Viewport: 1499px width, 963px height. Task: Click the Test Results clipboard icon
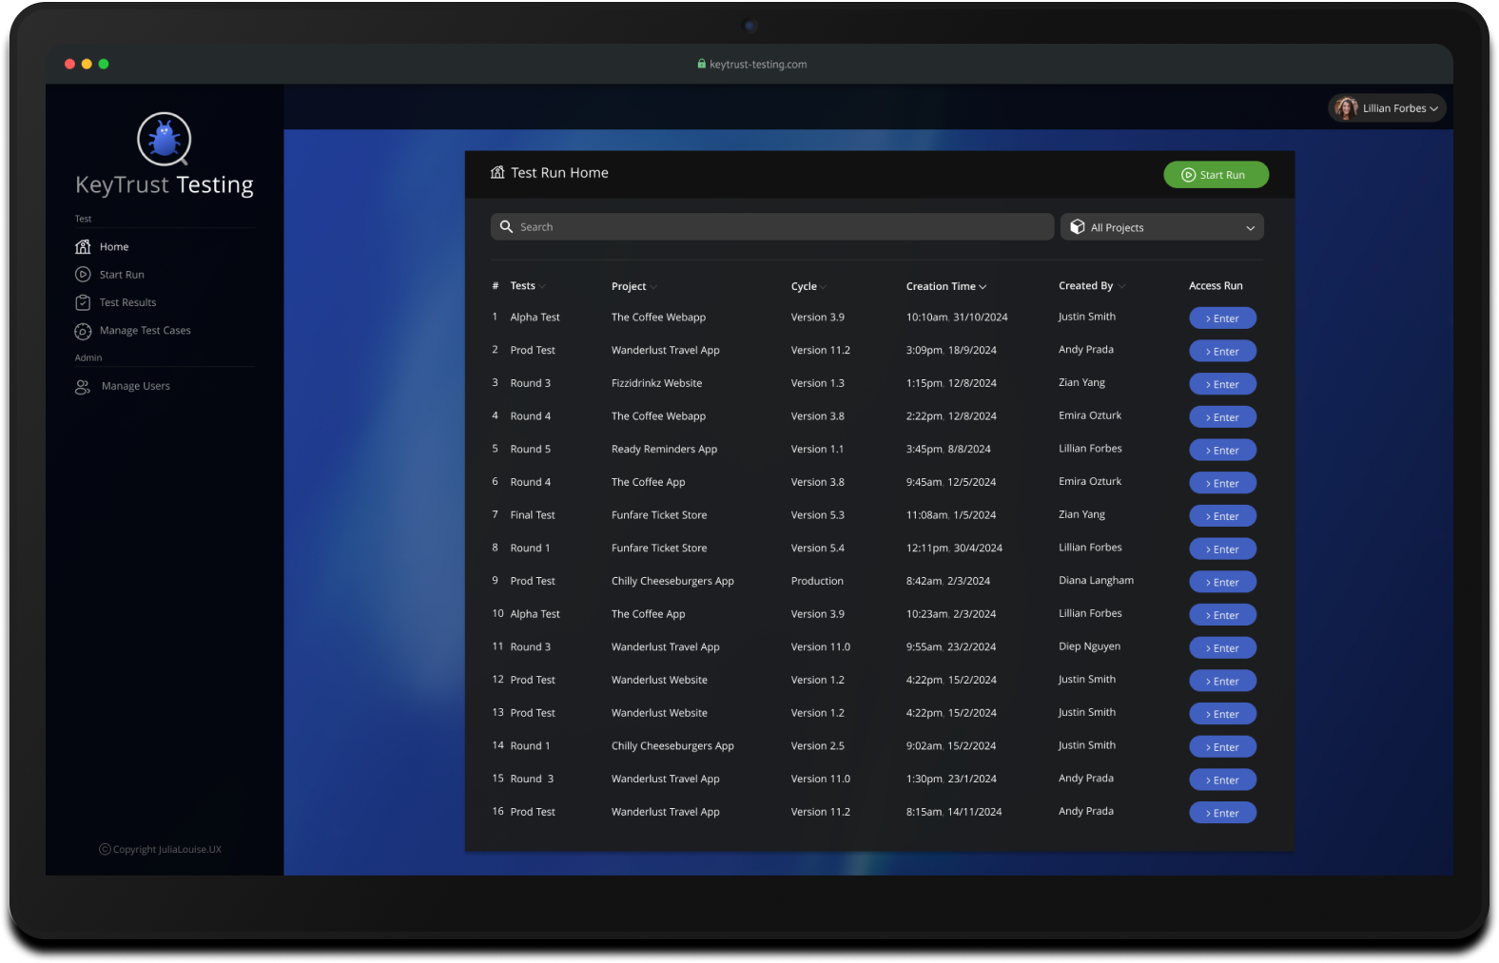click(83, 302)
